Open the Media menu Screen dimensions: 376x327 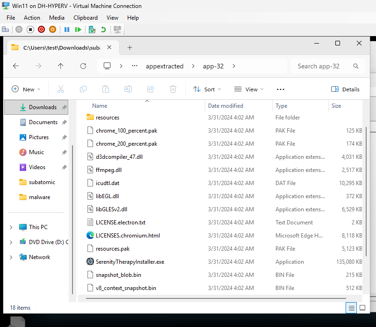coord(57,18)
